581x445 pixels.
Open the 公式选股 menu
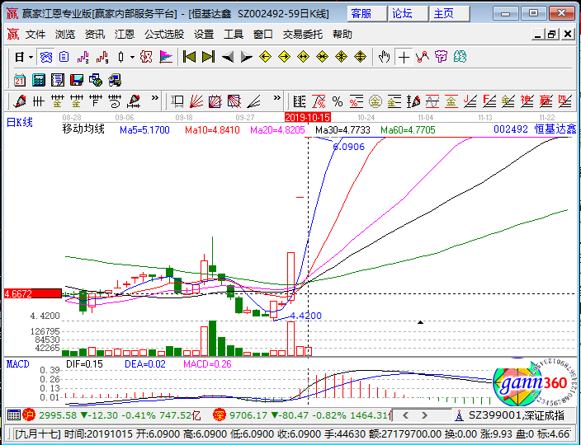click(x=164, y=35)
